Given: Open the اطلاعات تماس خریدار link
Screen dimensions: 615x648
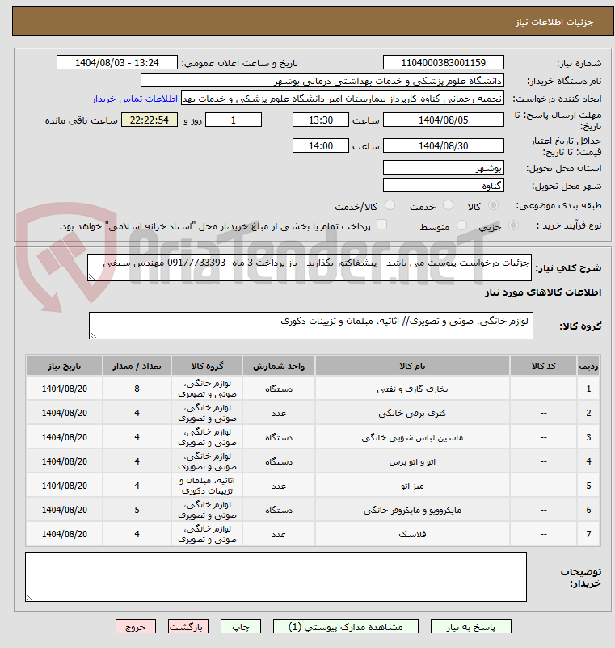Looking at the screenshot, I should point(135,99).
